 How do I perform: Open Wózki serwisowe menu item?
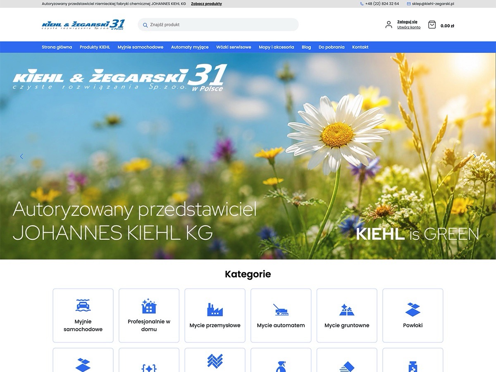tap(234, 47)
